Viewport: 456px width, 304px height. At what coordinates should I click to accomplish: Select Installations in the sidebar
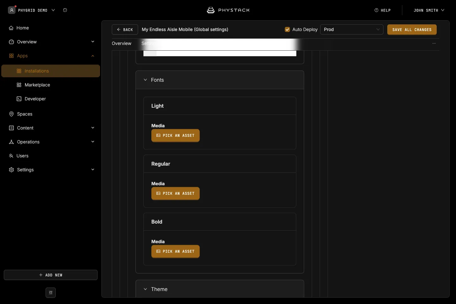(x=51, y=71)
